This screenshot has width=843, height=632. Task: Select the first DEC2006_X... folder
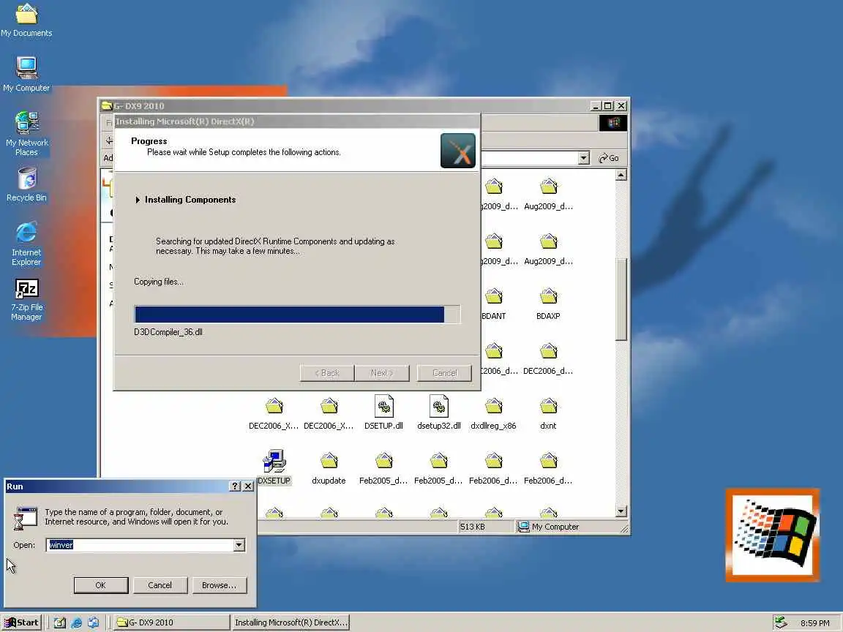pos(274,414)
